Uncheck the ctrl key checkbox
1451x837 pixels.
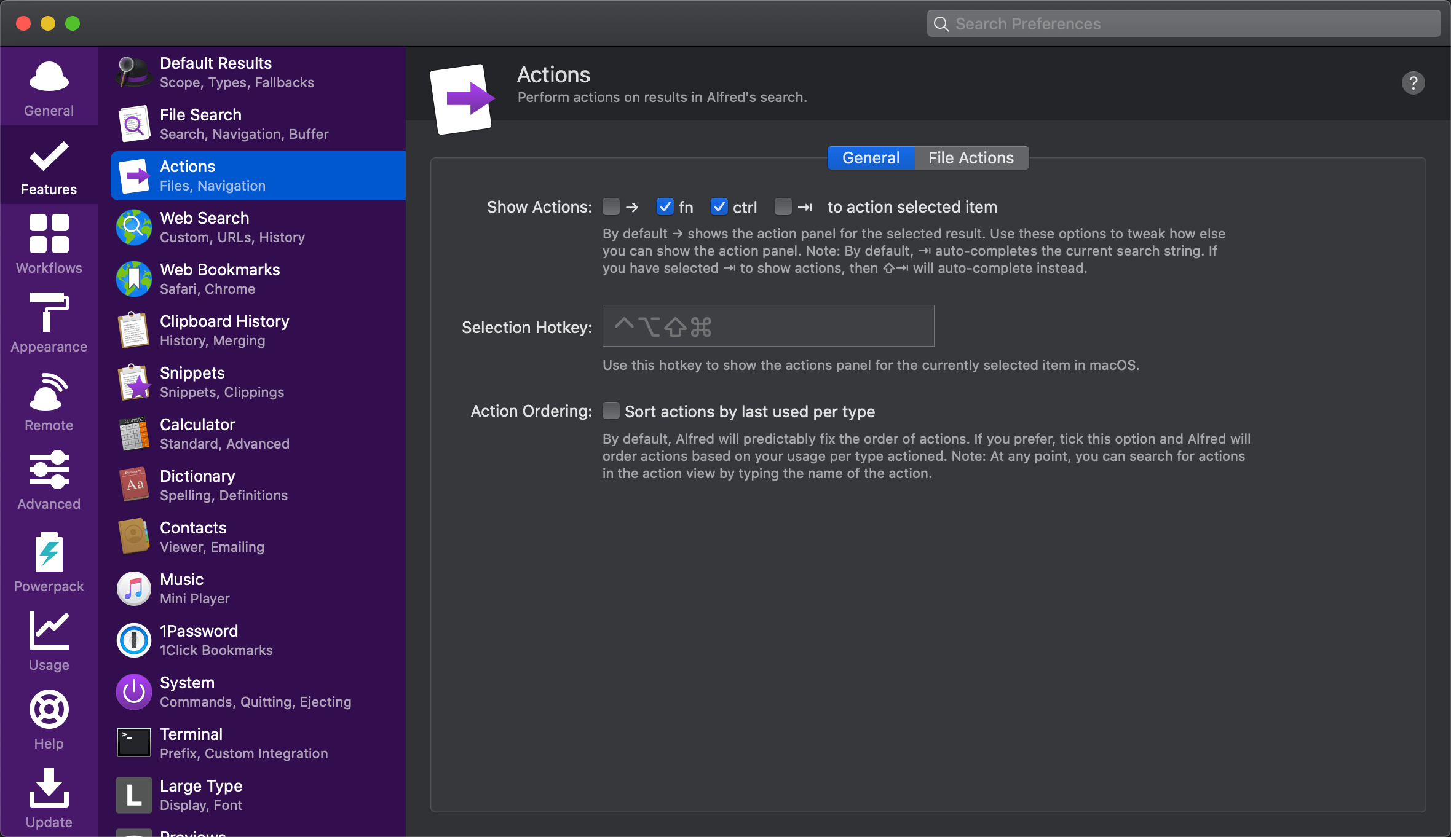click(719, 206)
